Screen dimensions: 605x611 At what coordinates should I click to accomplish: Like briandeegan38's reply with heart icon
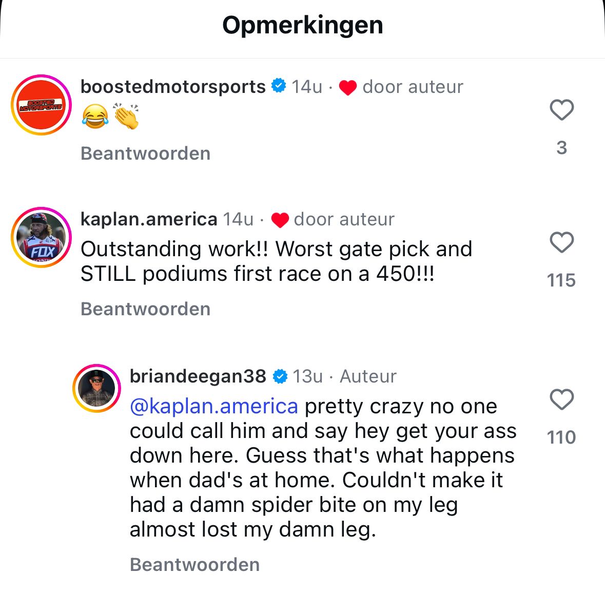(561, 399)
